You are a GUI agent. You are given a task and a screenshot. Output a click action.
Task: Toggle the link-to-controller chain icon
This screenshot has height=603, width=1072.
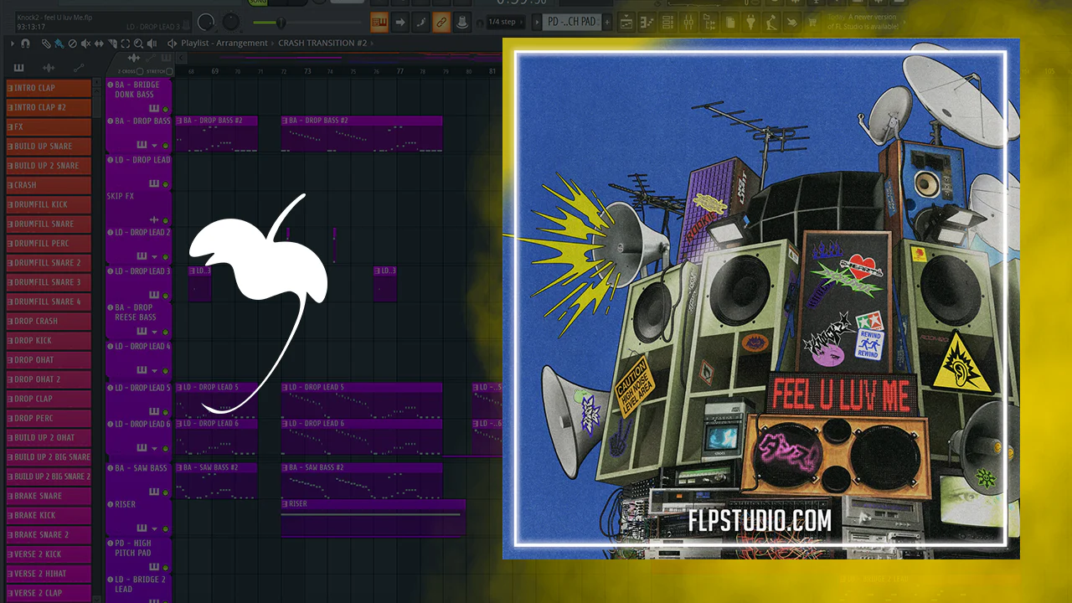click(x=441, y=22)
